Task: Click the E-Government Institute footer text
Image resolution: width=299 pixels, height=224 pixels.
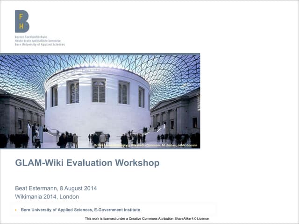Action: coord(80,210)
